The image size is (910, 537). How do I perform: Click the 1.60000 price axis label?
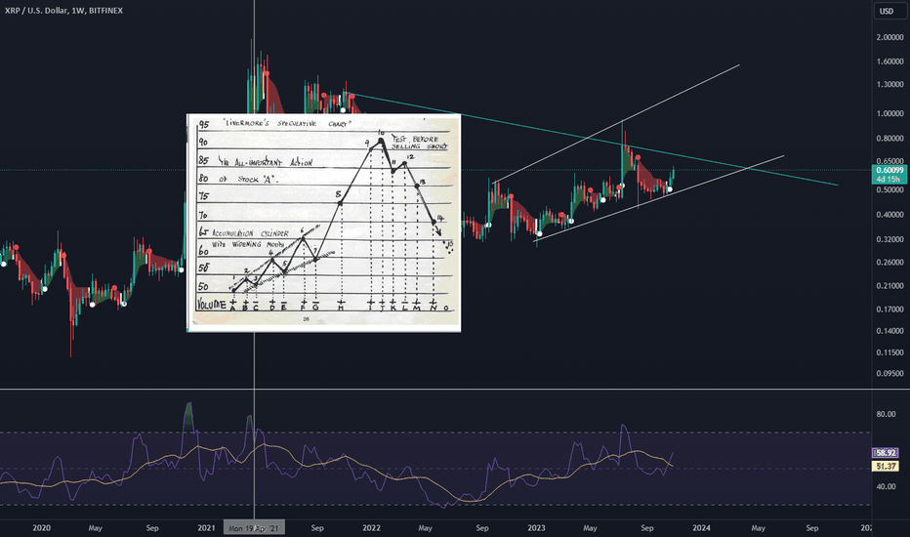[889, 62]
